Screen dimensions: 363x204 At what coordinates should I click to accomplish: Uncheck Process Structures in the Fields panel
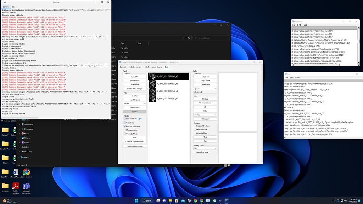coord(125,126)
